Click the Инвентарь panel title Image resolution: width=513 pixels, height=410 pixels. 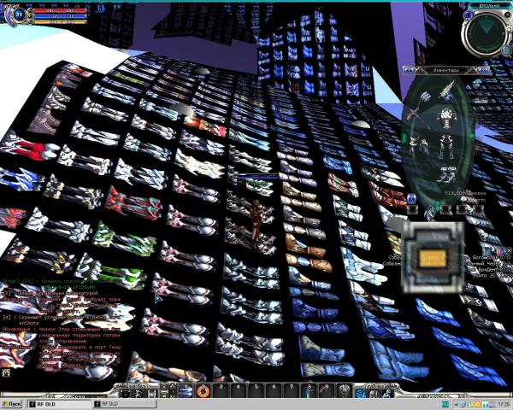coord(445,70)
